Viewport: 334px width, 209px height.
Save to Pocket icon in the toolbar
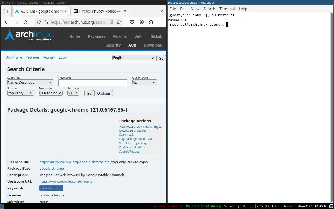point(132,22)
